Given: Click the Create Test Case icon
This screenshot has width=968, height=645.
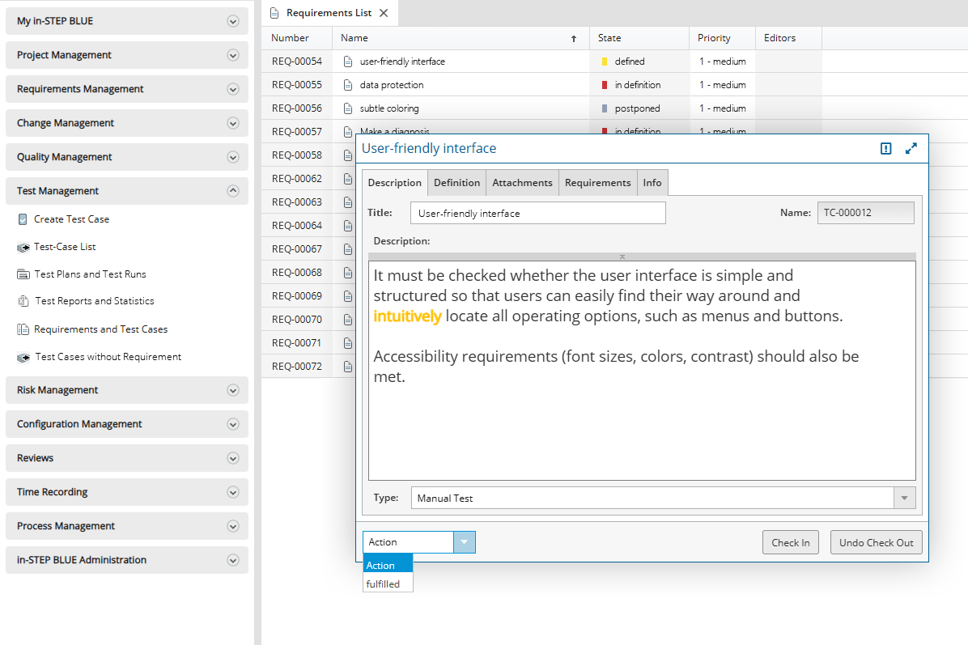Looking at the screenshot, I should coord(23,219).
